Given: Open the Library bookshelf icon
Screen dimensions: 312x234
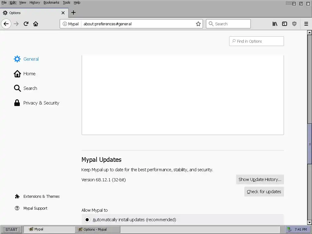Looking at the screenshot, I should [275, 24].
